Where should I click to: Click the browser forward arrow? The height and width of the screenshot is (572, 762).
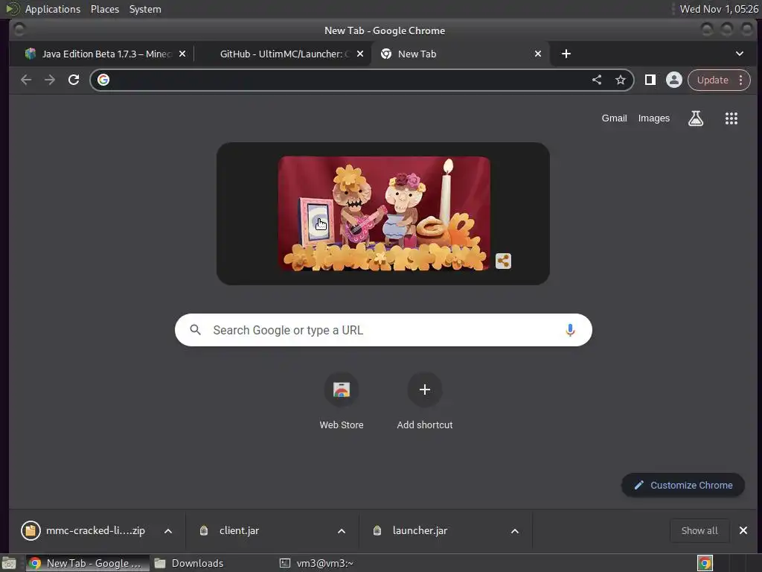click(50, 80)
